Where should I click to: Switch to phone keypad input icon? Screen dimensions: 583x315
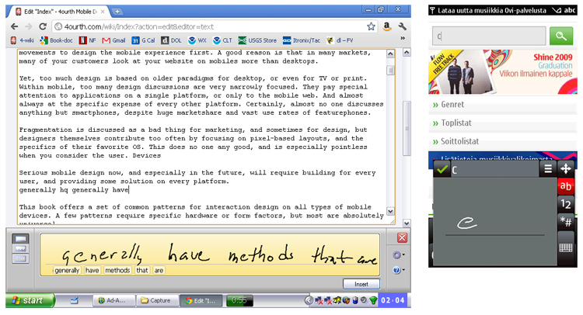[566, 247]
